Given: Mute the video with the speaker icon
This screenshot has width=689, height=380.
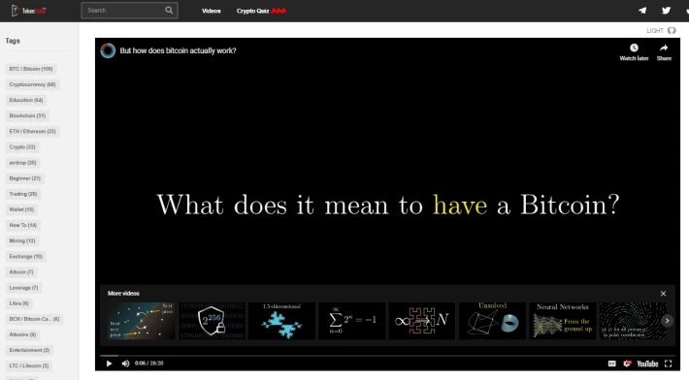Looking at the screenshot, I should click(x=126, y=364).
